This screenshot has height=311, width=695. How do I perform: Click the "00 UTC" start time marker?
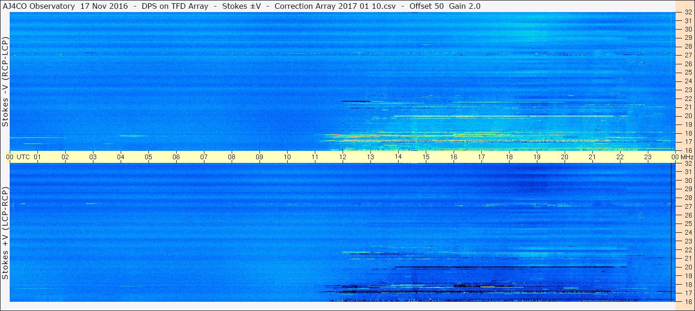coord(18,157)
